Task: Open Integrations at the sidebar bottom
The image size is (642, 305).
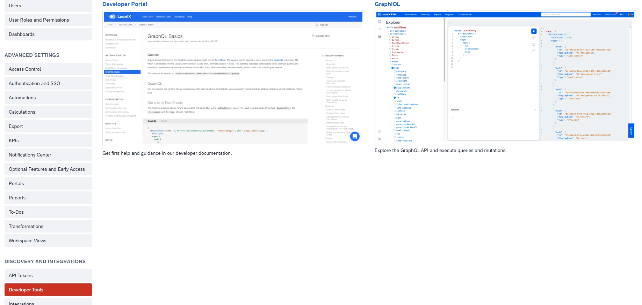Action: click(48, 302)
